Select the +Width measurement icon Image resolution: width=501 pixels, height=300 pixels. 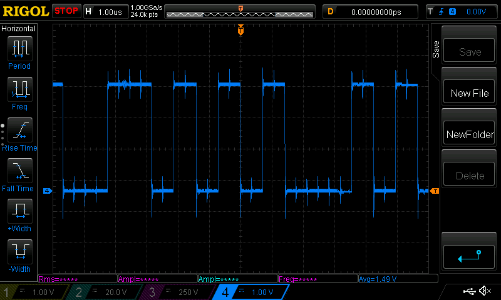(20, 211)
